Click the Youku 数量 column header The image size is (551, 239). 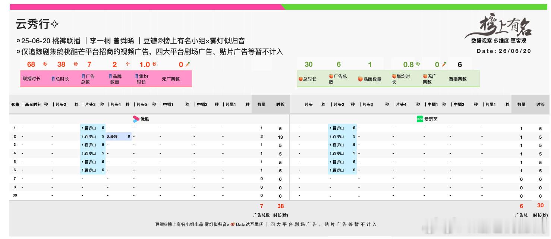tap(261, 104)
